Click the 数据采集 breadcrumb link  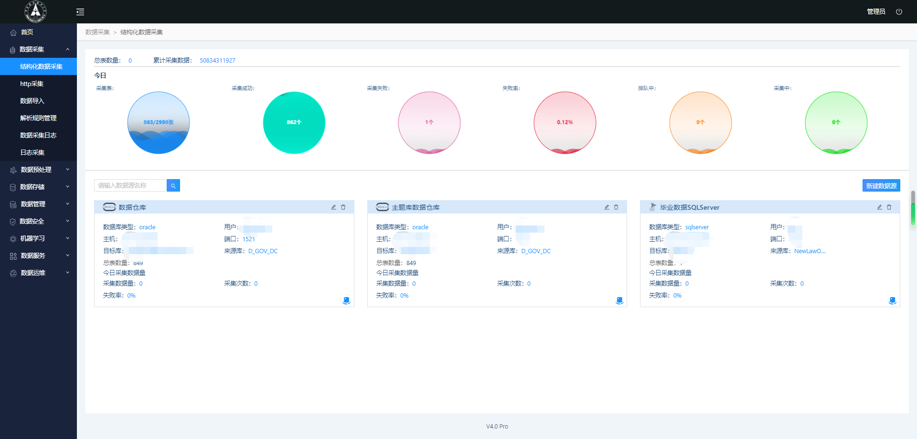[x=97, y=32]
